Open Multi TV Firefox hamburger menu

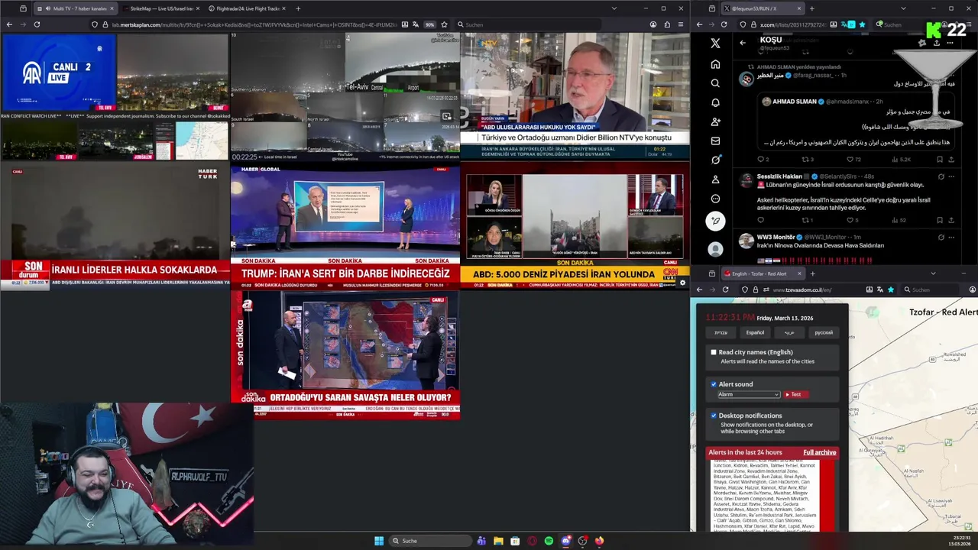681,24
